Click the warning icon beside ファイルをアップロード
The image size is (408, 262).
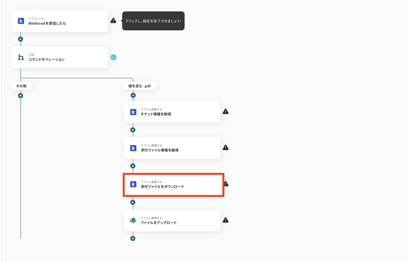coord(225,220)
